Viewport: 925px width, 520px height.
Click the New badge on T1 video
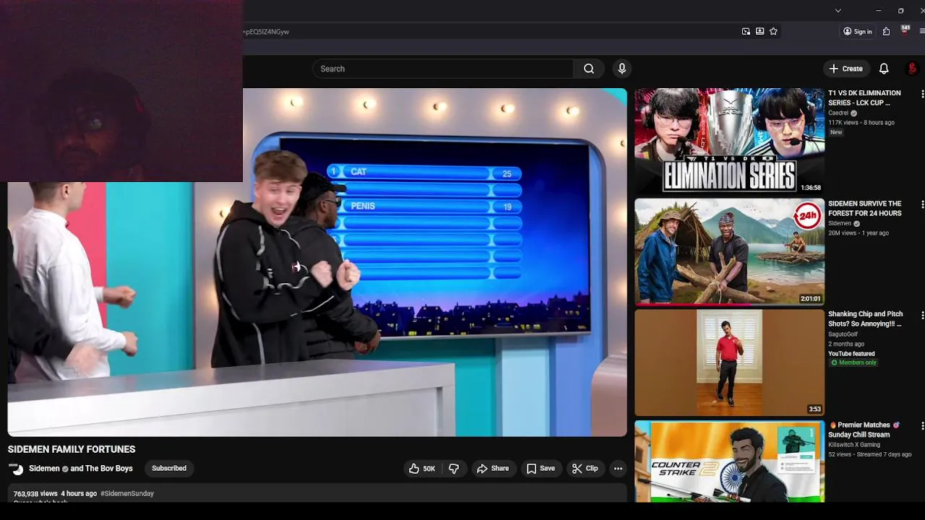point(836,133)
